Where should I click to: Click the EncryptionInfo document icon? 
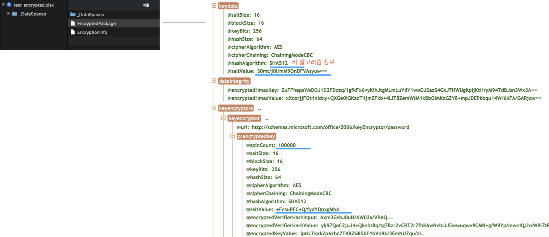coord(73,32)
